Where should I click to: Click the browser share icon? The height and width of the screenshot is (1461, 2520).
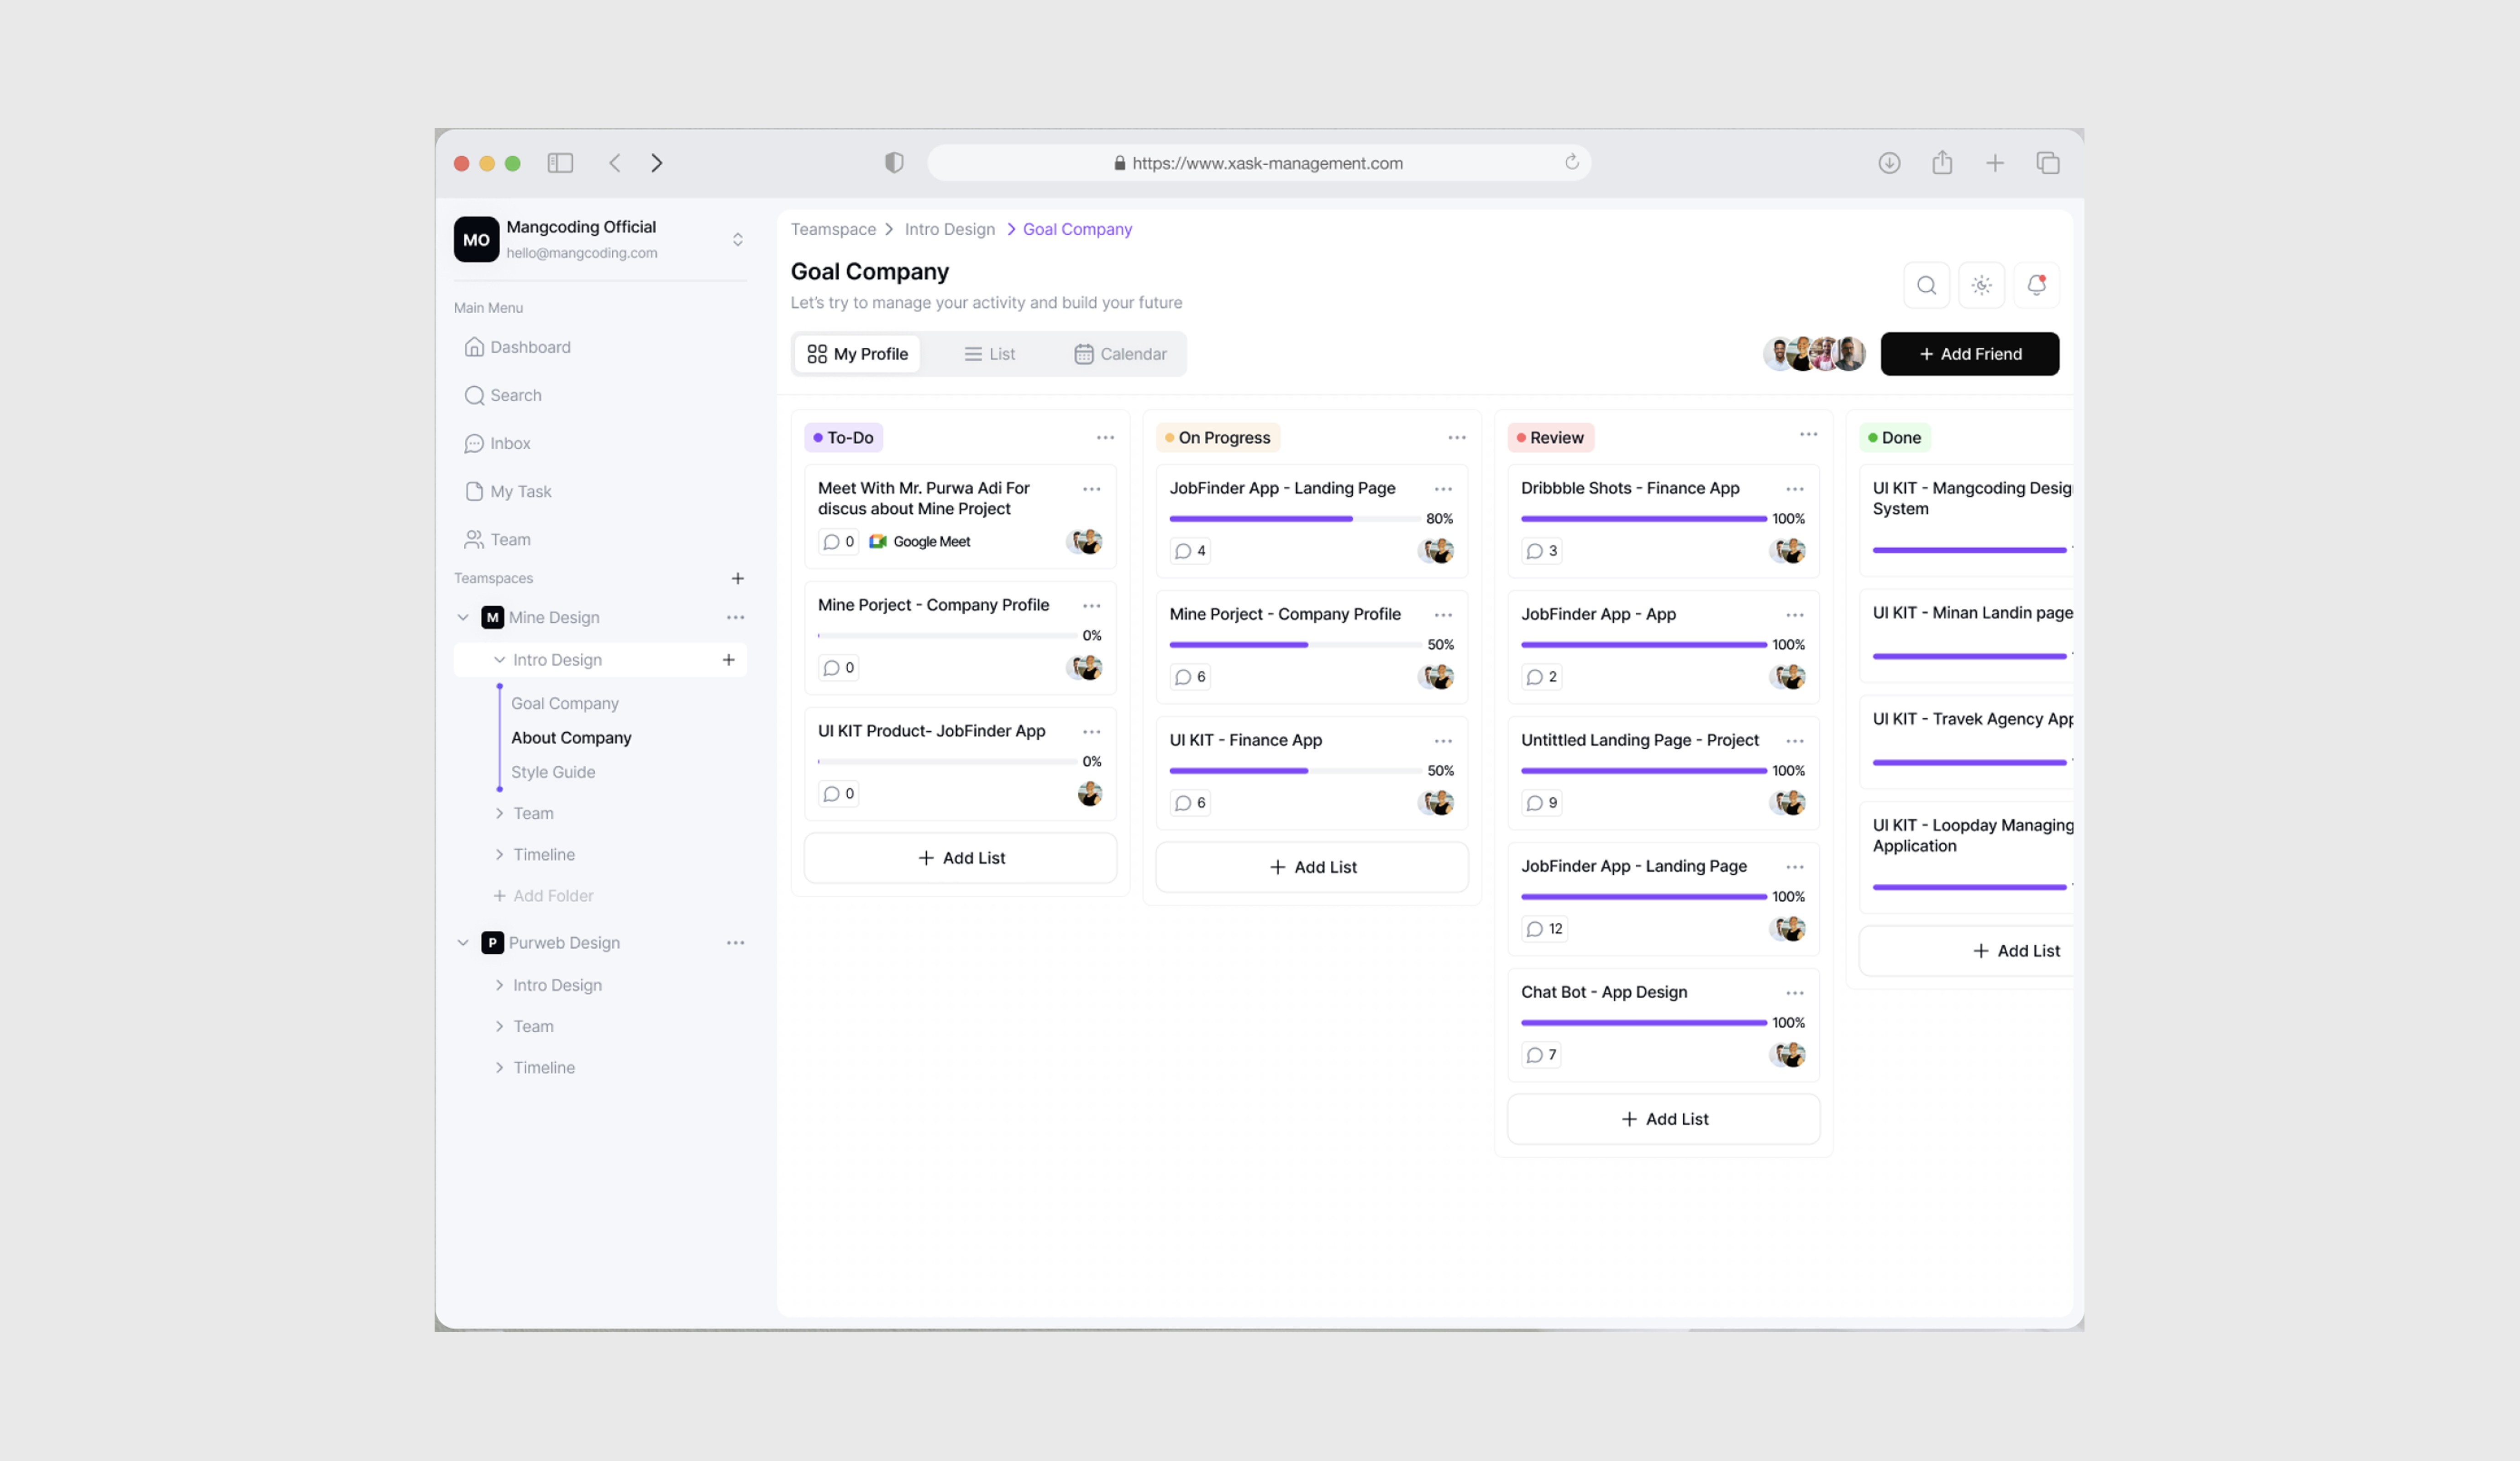[1942, 162]
